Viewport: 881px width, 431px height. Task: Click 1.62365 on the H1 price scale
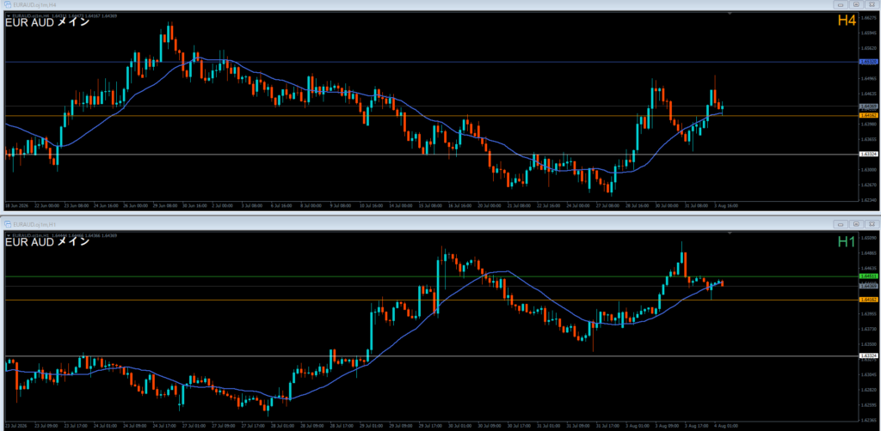pyautogui.click(x=868, y=419)
